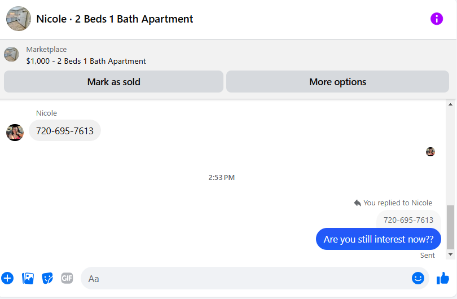Open more actions plus icon
This screenshot has height=299, width=457.
7,278
